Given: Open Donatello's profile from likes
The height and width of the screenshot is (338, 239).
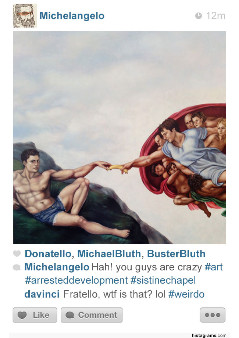Looking at the screenshot, I should pos(48,254).
